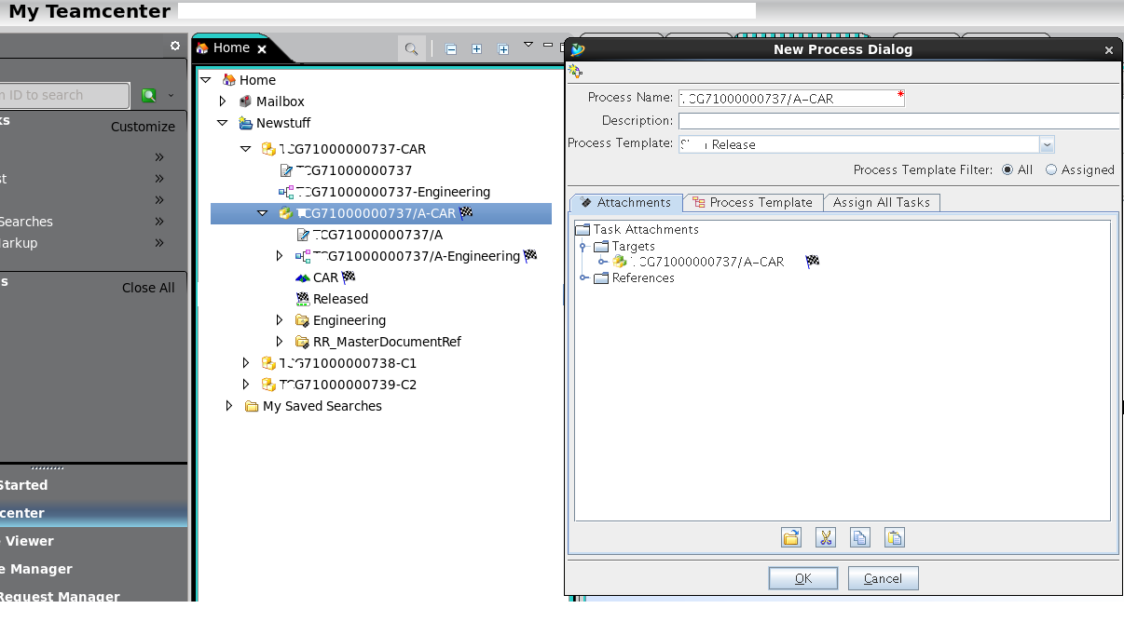Open the Process Template dropdown
Viewport: 1124px width, 622px height.
click(1046, 144)
